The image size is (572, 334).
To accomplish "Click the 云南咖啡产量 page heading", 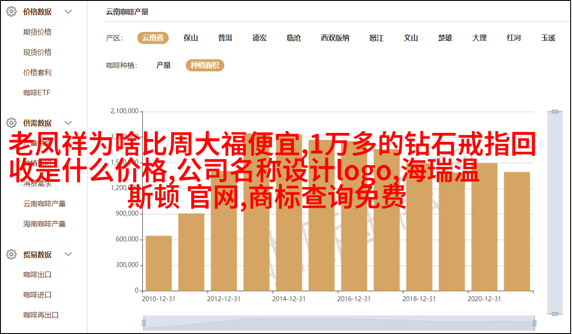I will click(x=127, y=12).
